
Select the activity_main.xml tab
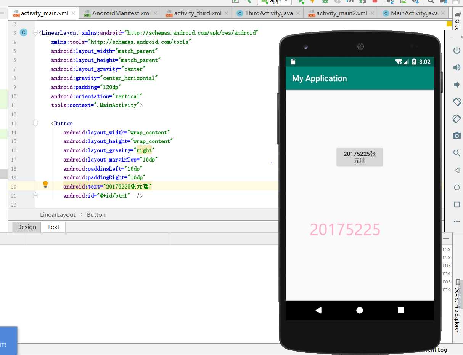[44, 13]
